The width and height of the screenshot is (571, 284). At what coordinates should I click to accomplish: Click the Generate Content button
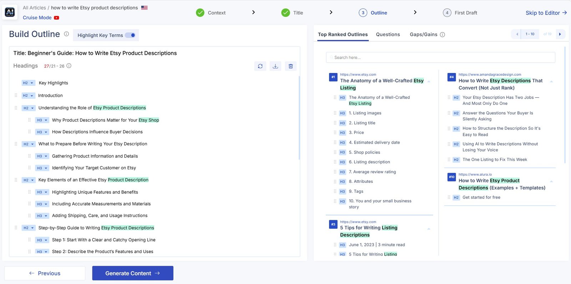[x=133, y=273]
